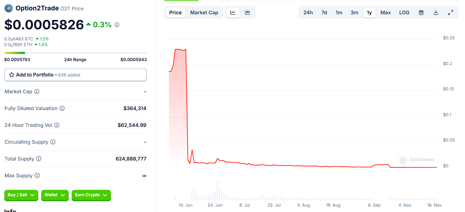Open the calendar date range picker

(421, 13)
